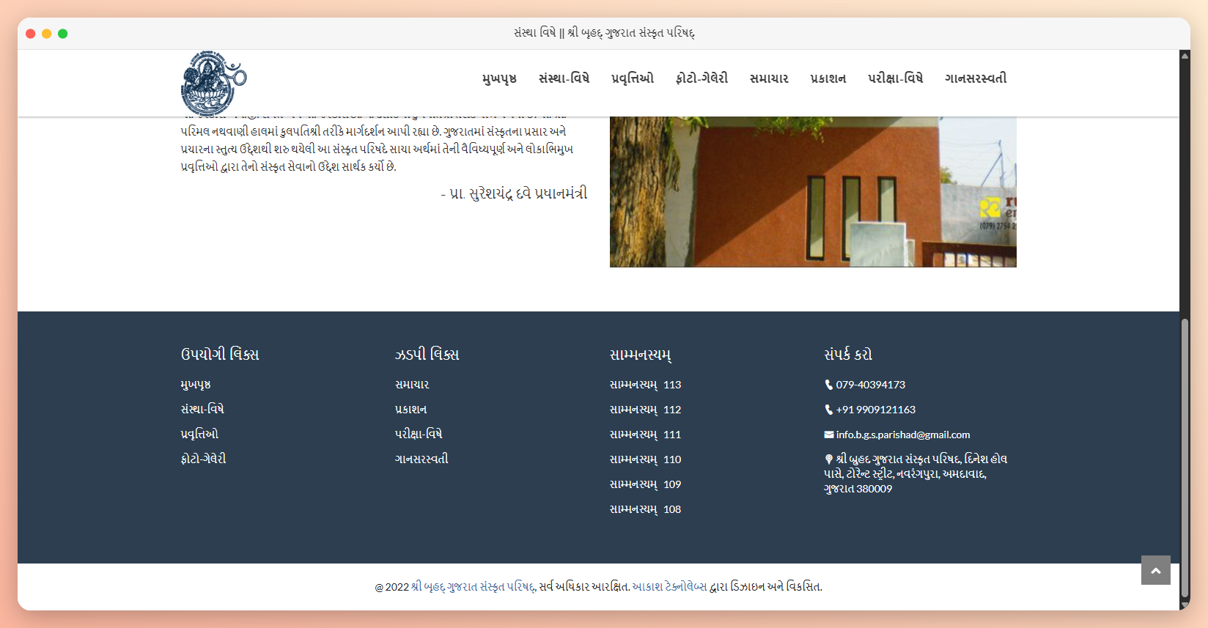1208x628 pixels.
Task: Click the building photo thumbnail
Action: pyautogui.click(x=813, y=192)
